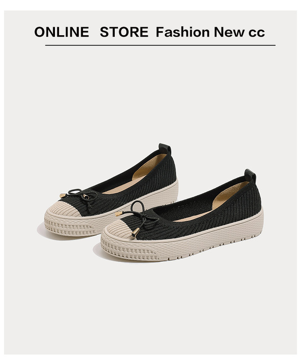
Task: Click the letters cc in the header
Action: pyautogui.click(x=257, y=33)
